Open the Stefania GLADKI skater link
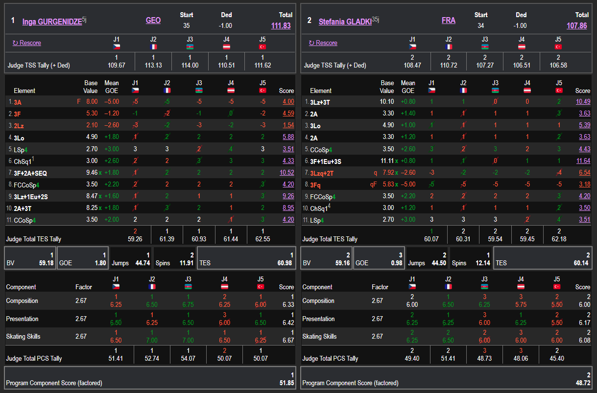Screen dimensions: 597x393 [345, 22]
